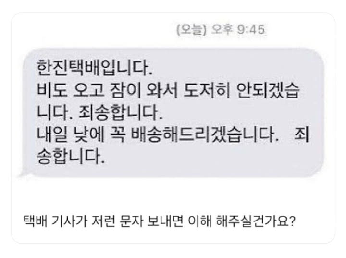This screenshot has width=346, height=258.
Task: Tap the caption word 택배 기사가
Action: coord(55,221)
